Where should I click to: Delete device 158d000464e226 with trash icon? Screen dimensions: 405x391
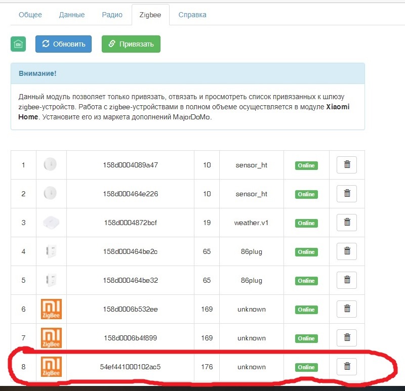coord(347,194)
